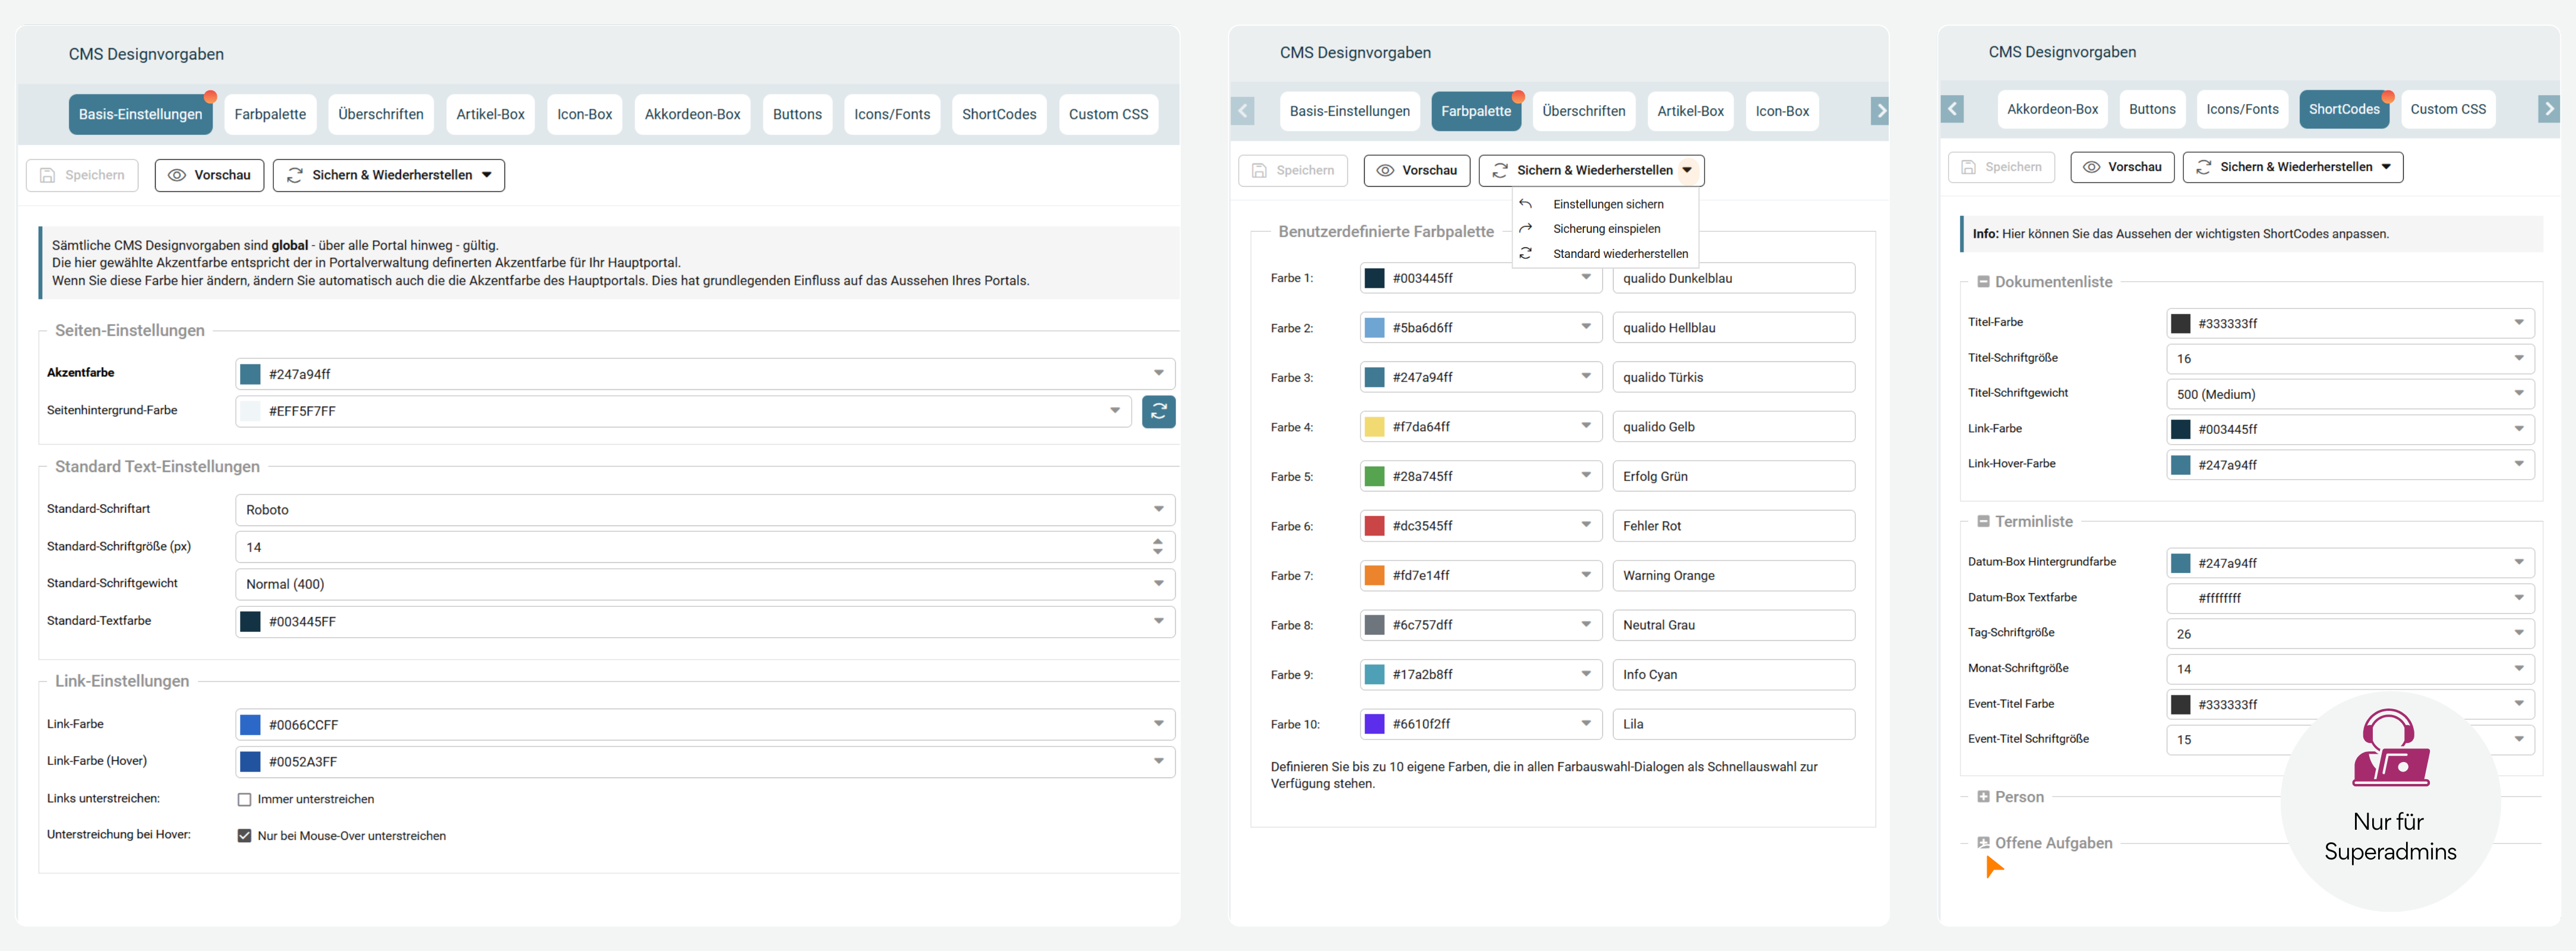Click the qualido Gelb name field
Screen dimensions: 2576x951
1733,427
